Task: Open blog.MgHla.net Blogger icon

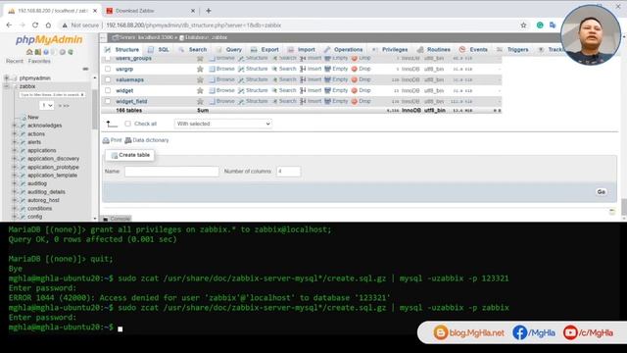Action: (x=441, y=332)
